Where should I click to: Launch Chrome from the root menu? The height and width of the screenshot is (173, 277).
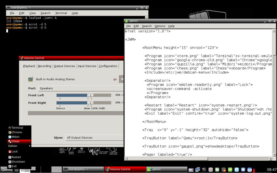(x=17, y=132)
